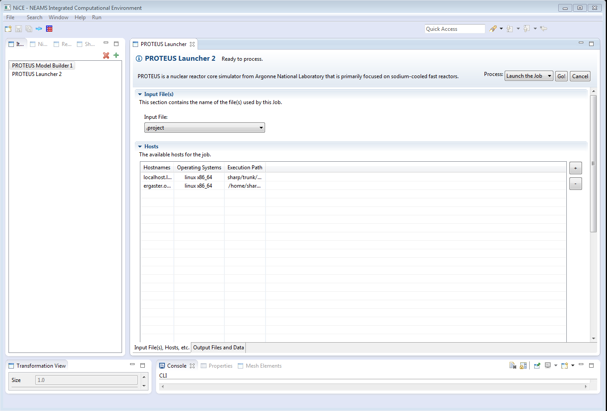This screenshot has width=607, height=411.
Task: Open the Properties tab
Action: (217, 366)
